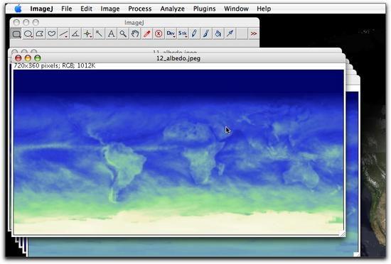This screenshot has height=264, width=391.
Task: Open the Process menu
Action: (x=139, y=9)
